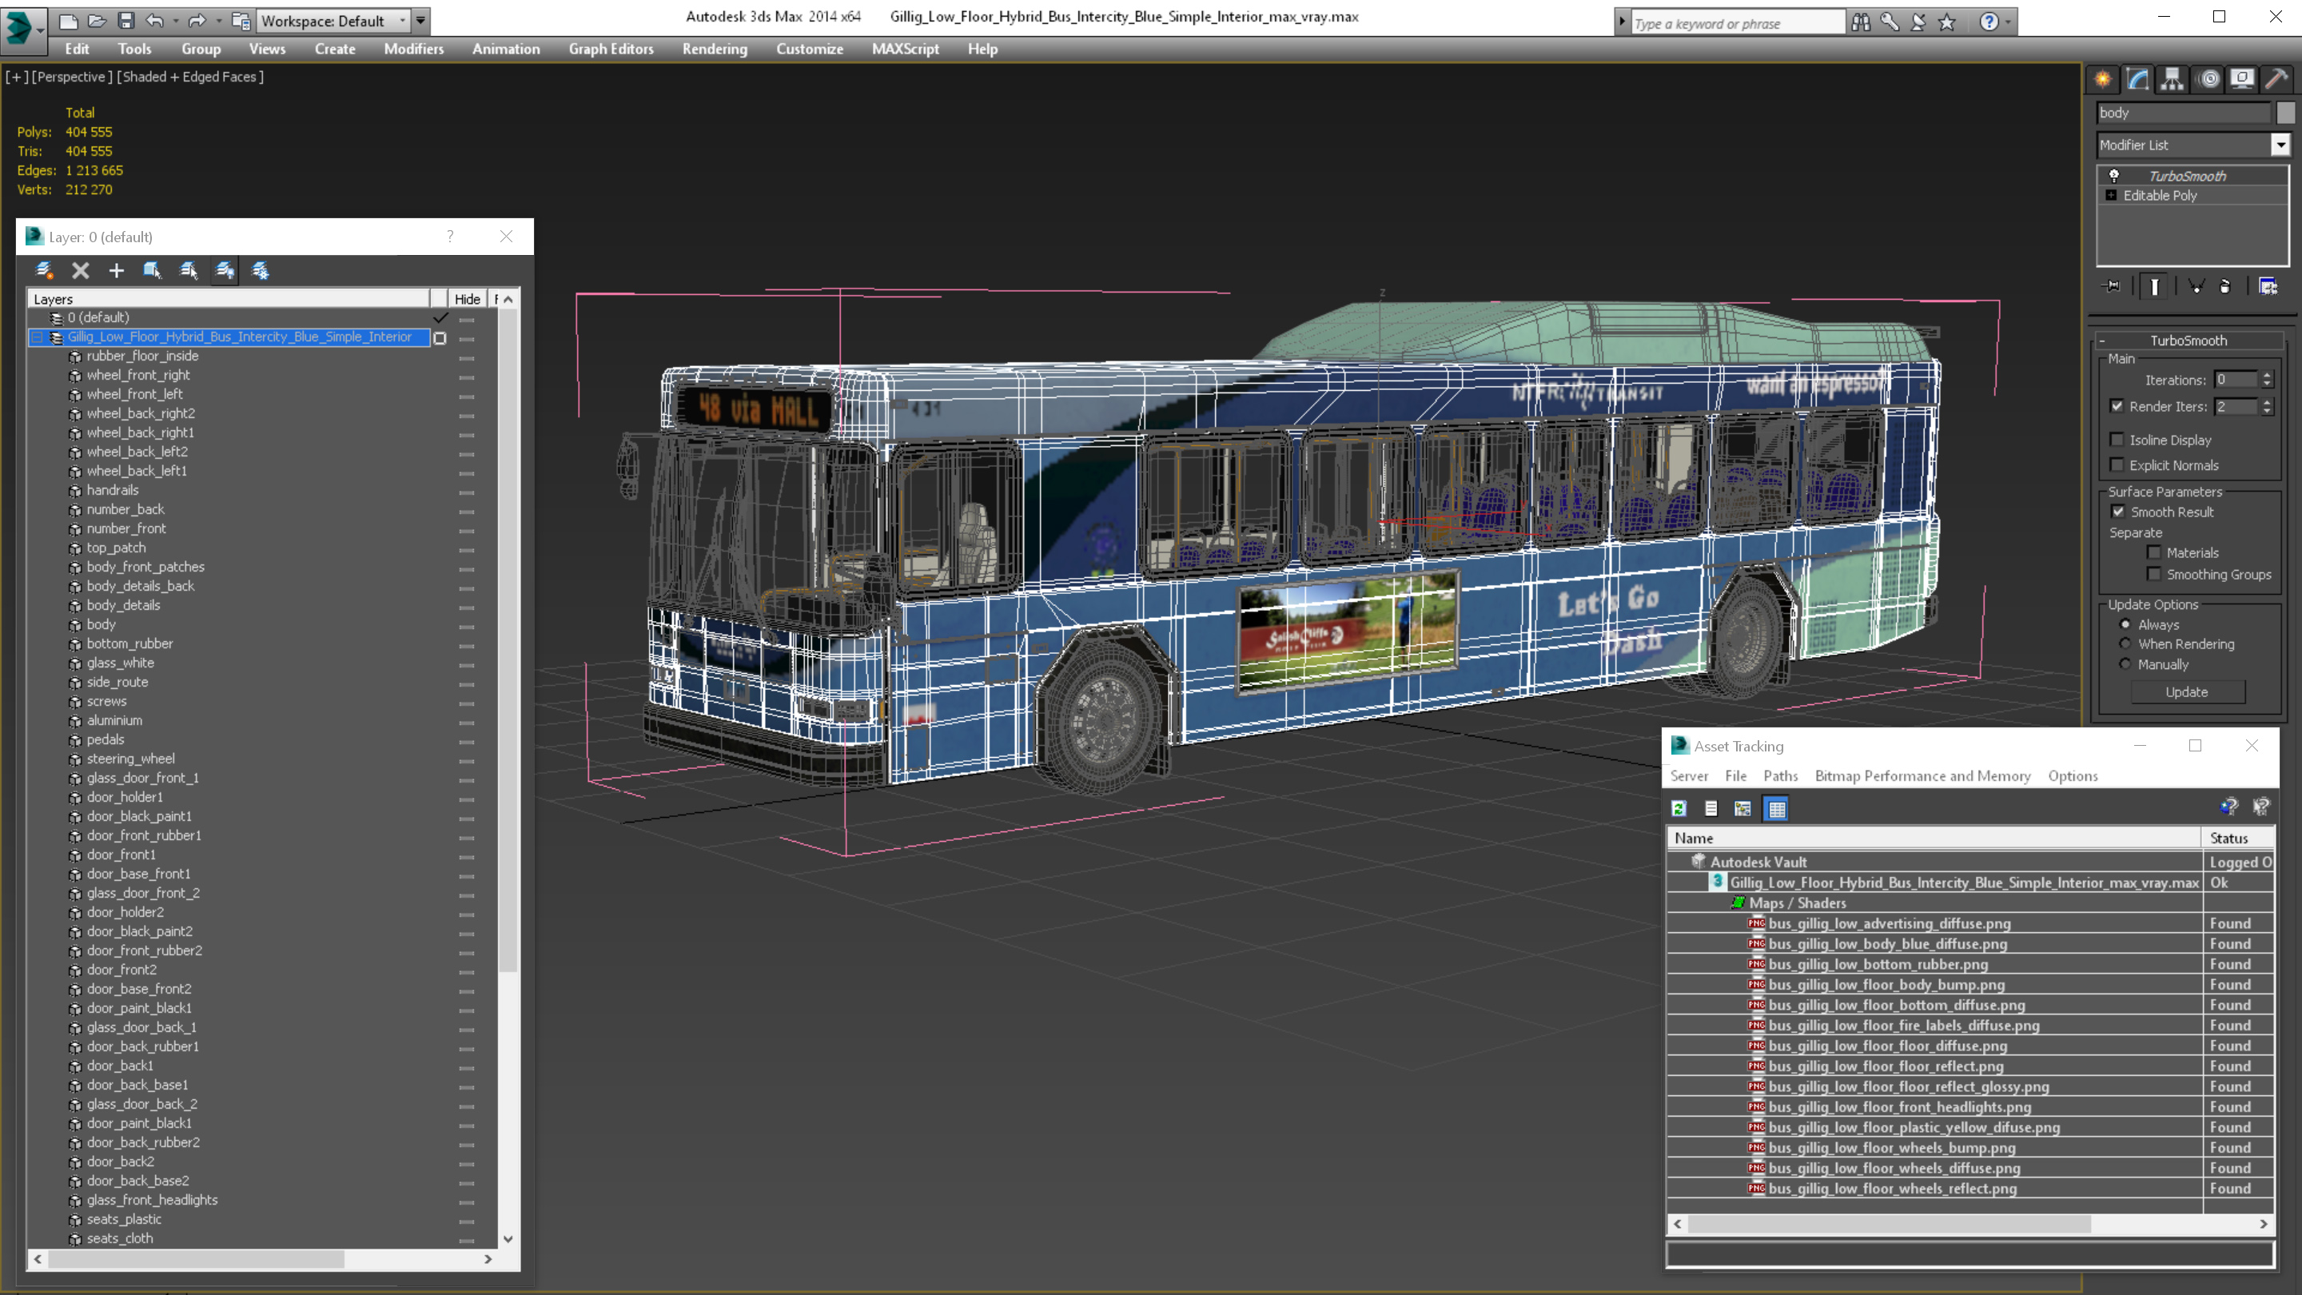Image resolution: width=2302 pixels, height=1295 pixels.
Task: Toggle the Smooth Result checkbox
Action: (2118, 512)
